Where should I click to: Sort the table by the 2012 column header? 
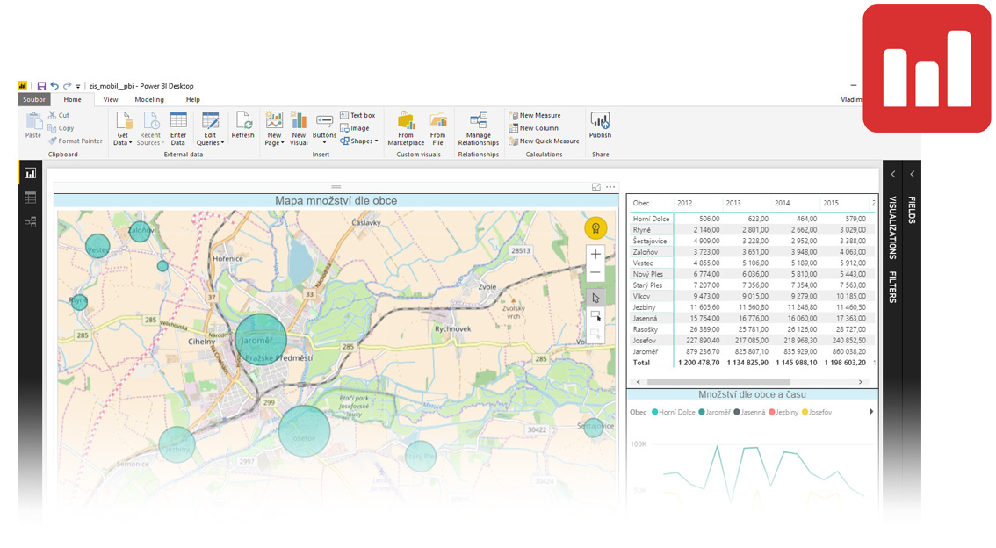[x=685, y=203]
